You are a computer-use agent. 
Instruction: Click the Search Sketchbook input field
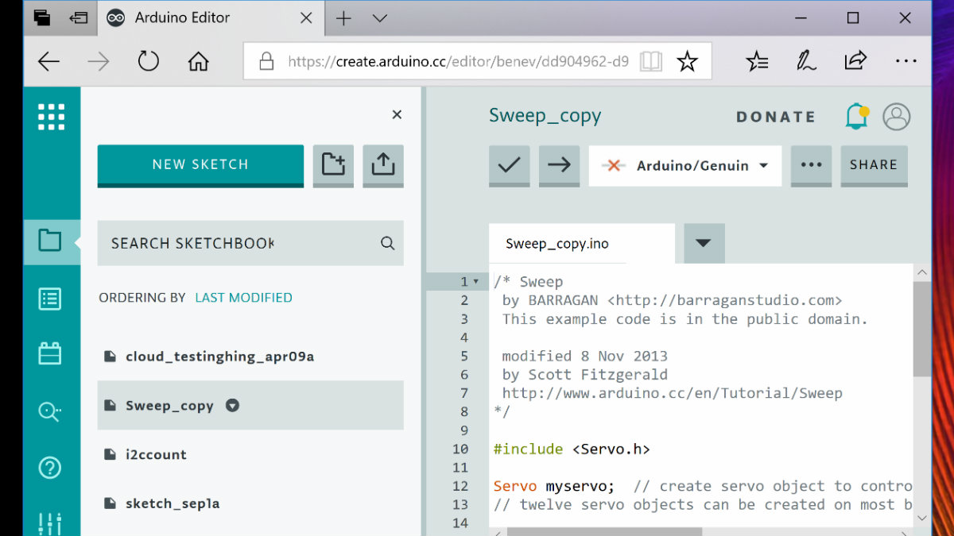coord(238,243)
